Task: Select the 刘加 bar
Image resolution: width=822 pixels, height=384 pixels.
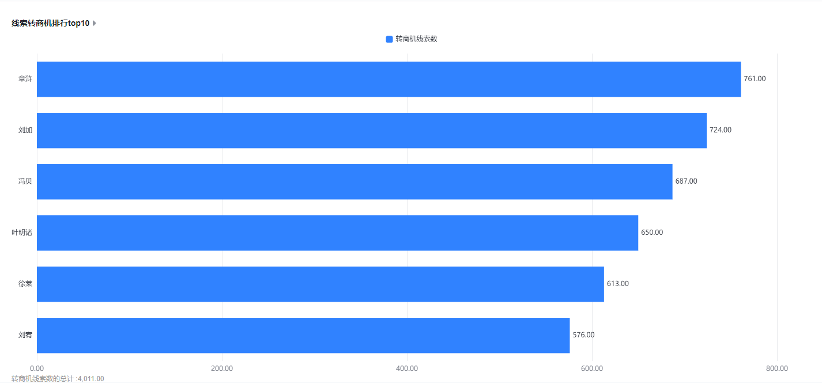Action: (372, 130)
